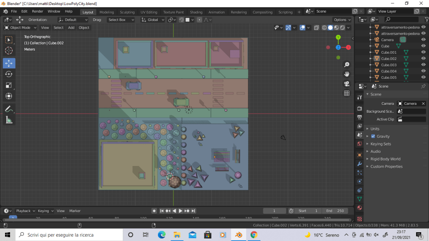
Task: Choose the Scale tool
Action: click(9, 85)
